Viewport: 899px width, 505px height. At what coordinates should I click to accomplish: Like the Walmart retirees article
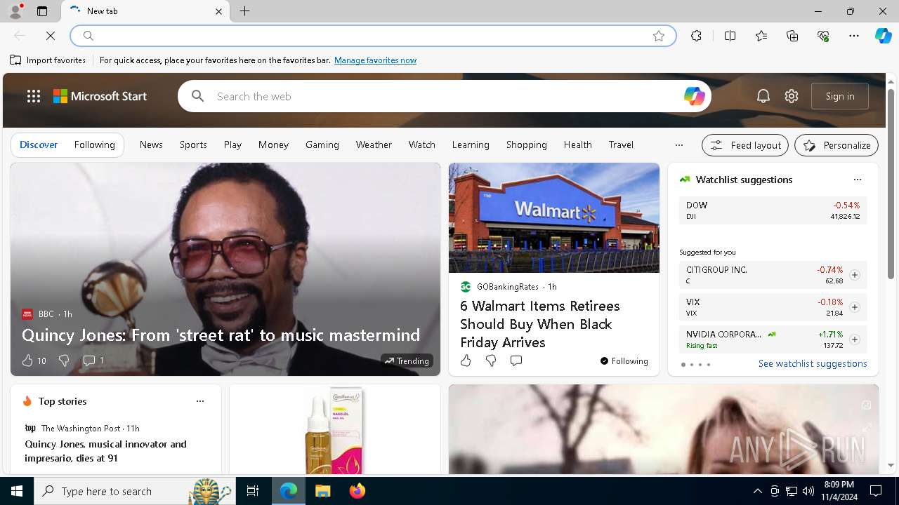[466, 361]
